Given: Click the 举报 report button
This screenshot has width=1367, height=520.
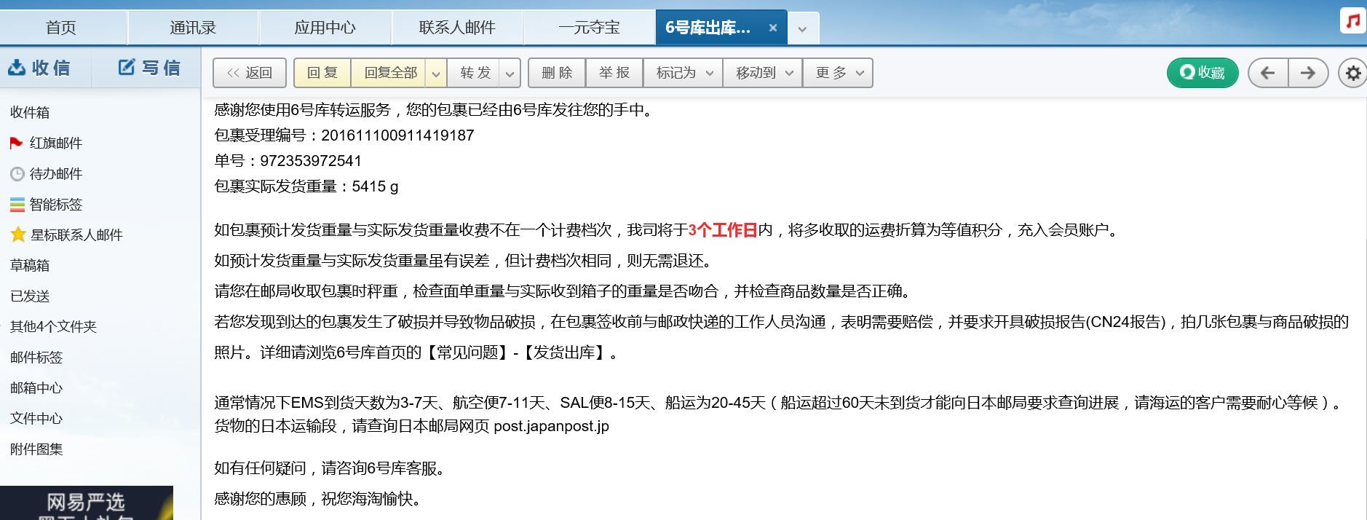Looking at the screenshot, I should [x=614, y=73].
